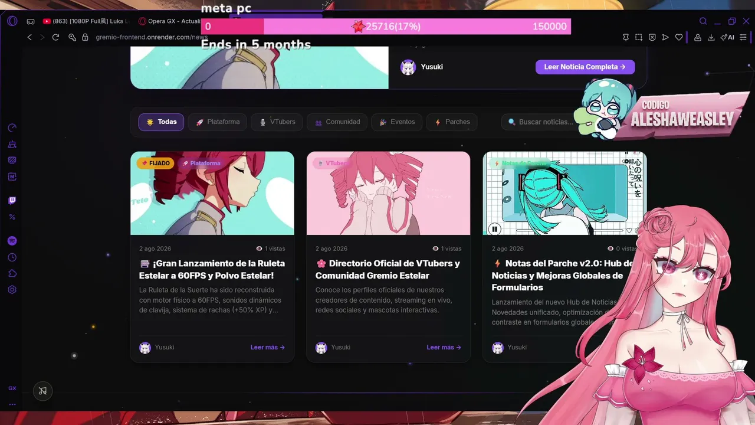Click Leer Noticia Completa button
This screenshot has width=755, height=425.
pyautogui.click(x=585, y=67)
